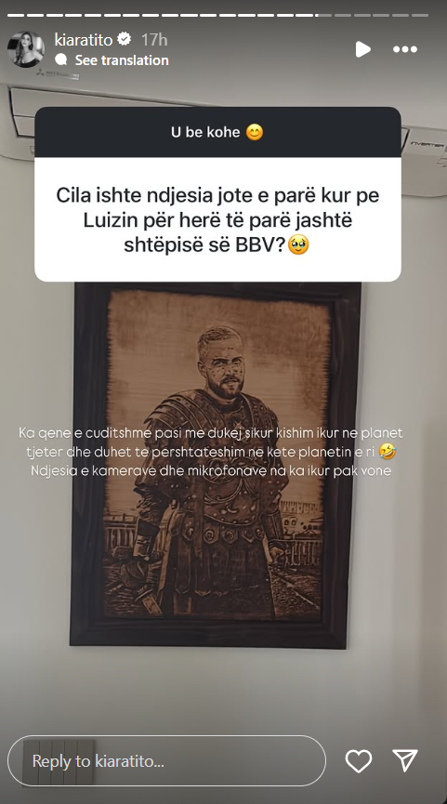Tap the 'Cila ishte ndjesia jote' question box
The image size is (447, 804).
[x=217, y=219]
